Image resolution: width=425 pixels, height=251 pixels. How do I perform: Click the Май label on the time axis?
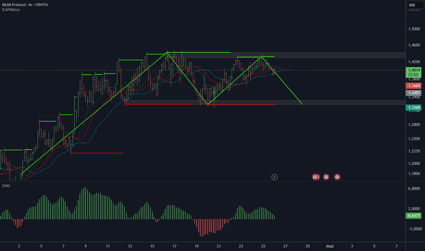[330, 246]
